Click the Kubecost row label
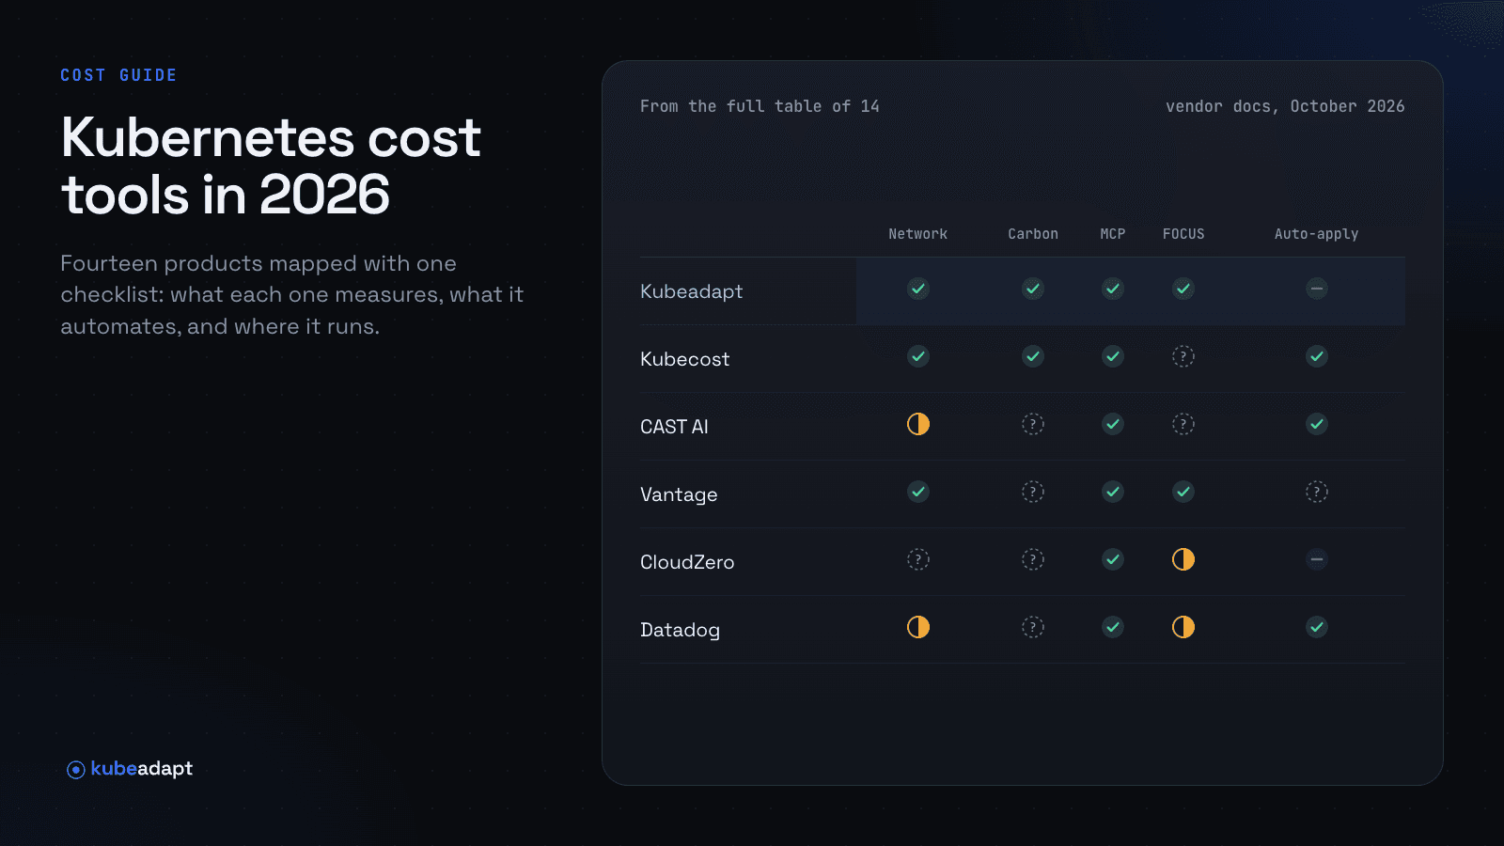Screen dimensions: 1504x846 [x=685, y=359]
